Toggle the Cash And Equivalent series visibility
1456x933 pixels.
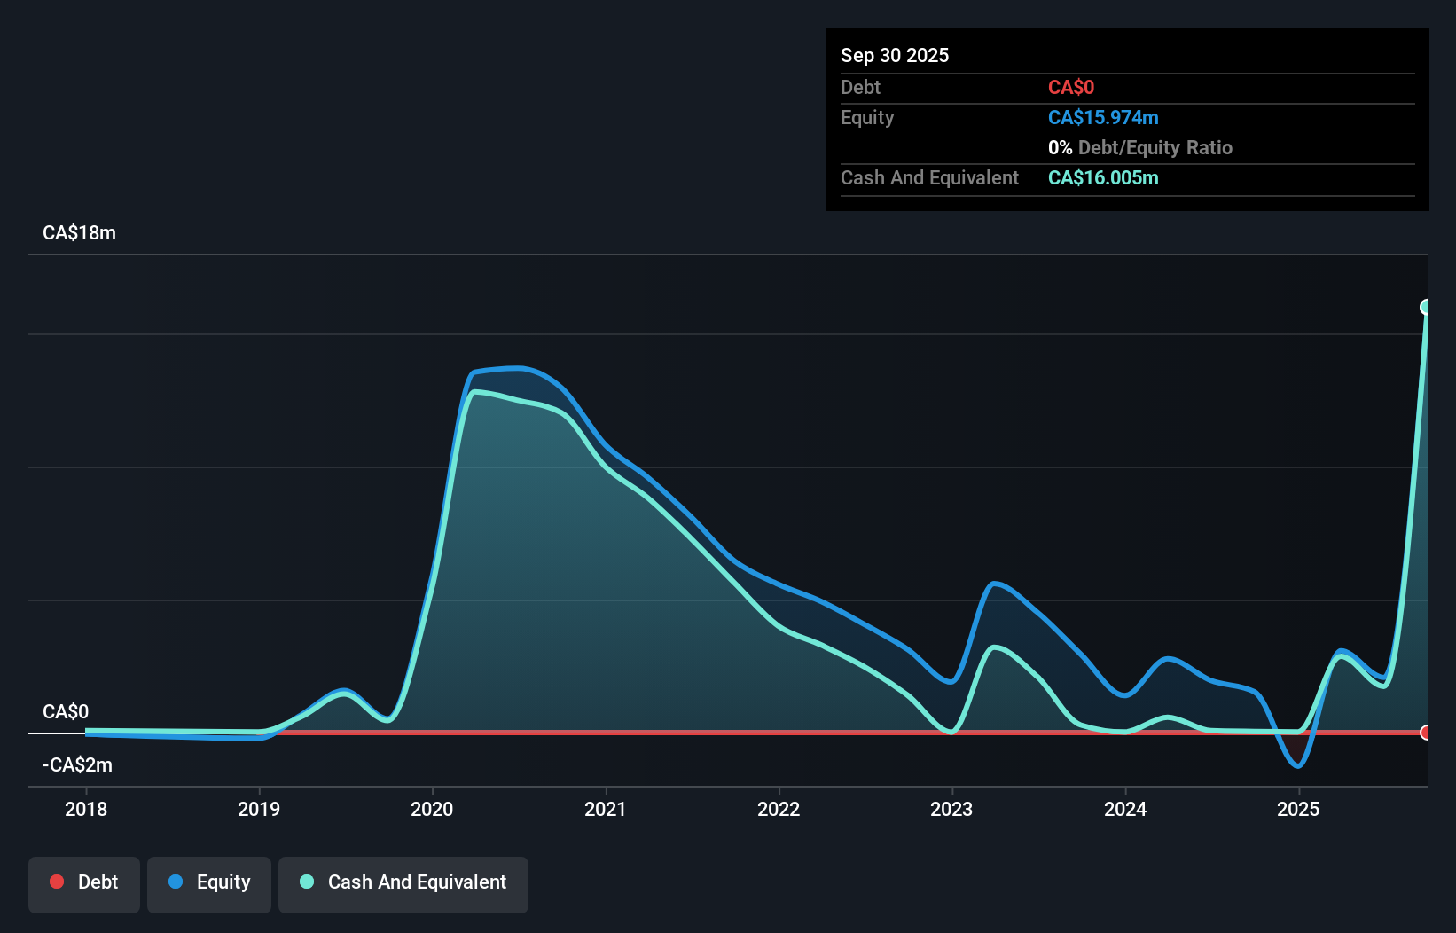403,882
